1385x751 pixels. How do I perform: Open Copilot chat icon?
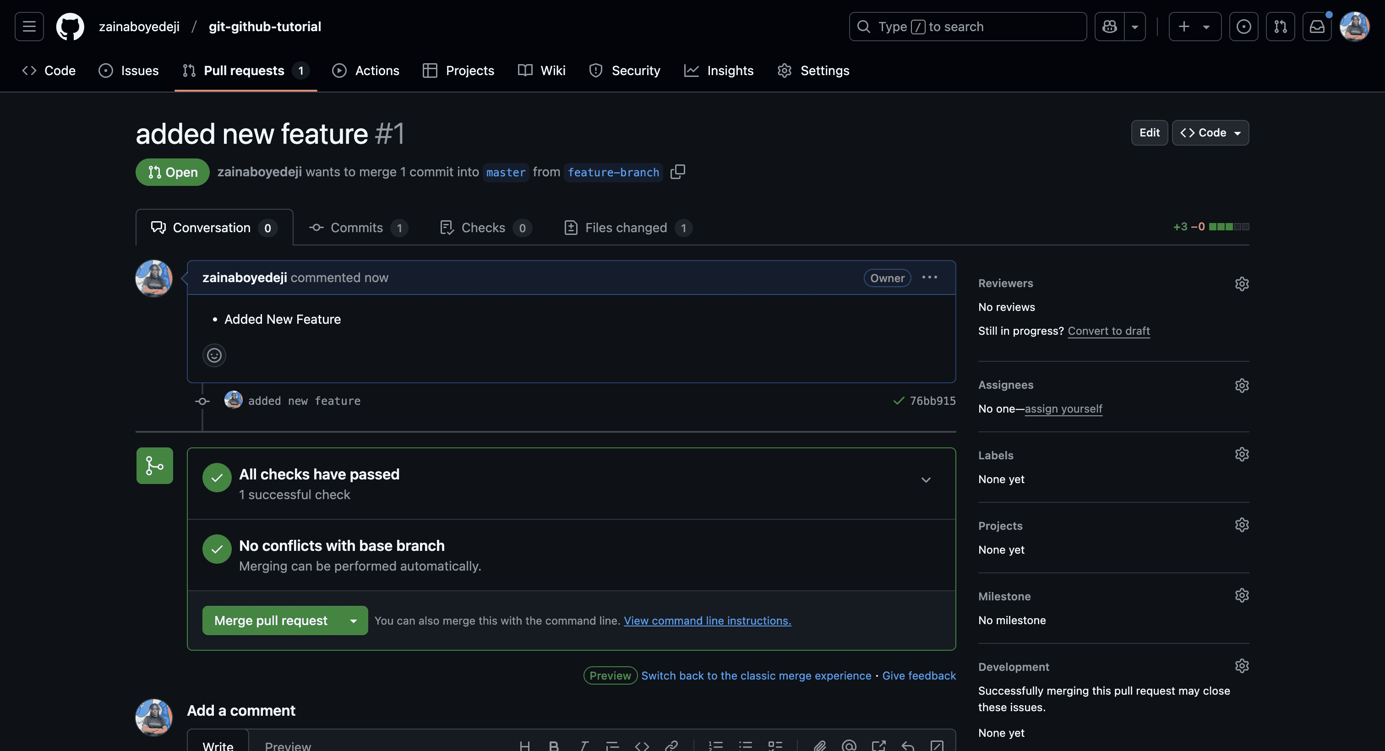click(x=1109, y=27)
